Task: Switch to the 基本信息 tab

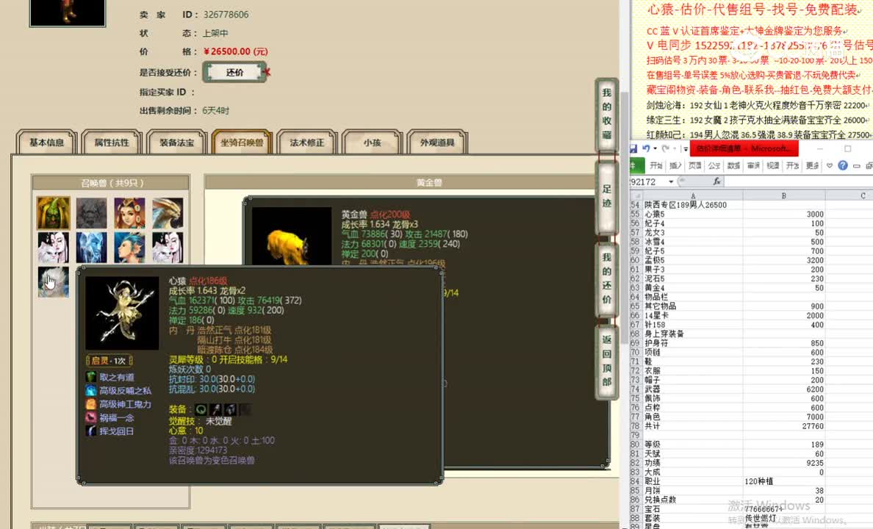Action: click(47, 143)
